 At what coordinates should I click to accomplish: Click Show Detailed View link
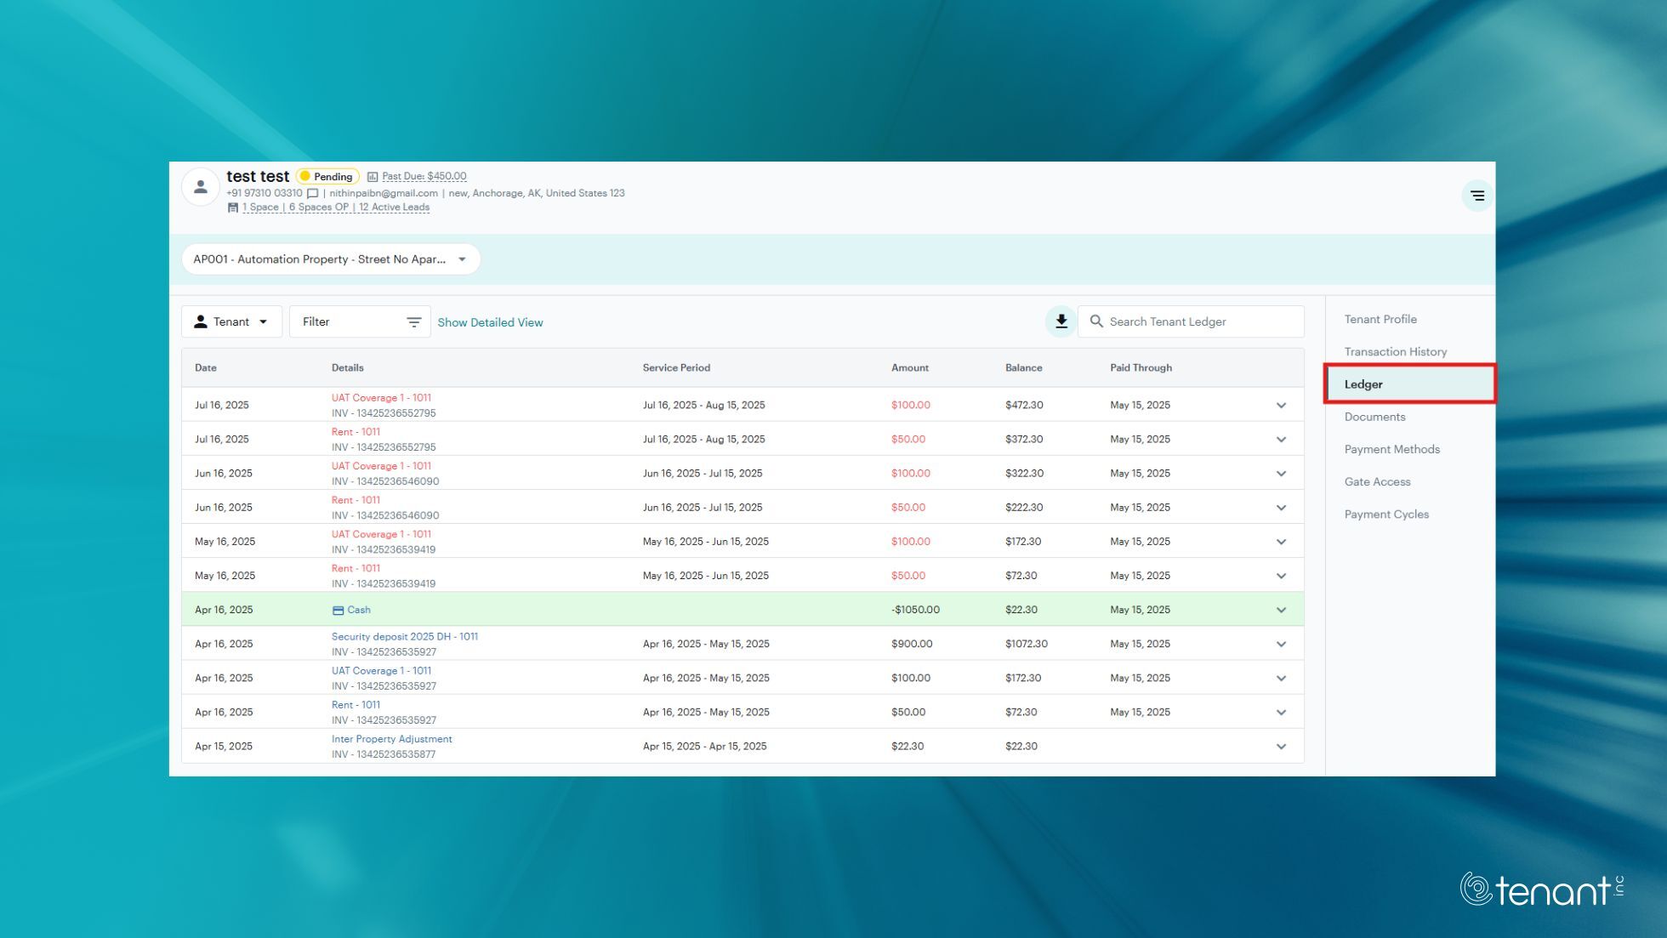[x=490, y=322]
